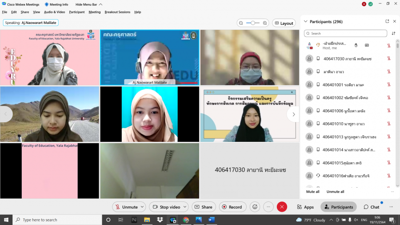
Task: Click the red leave meeting button
Action: tap(282, 207)
